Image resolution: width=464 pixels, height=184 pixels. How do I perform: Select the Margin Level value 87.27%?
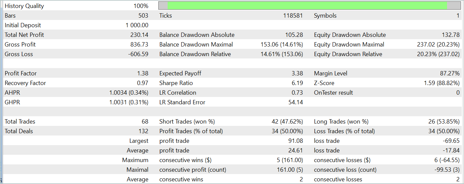(x=450, y=73)
